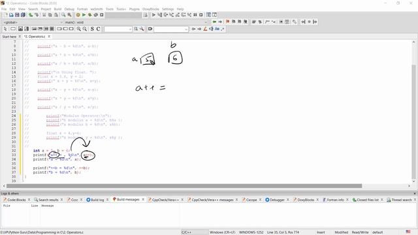Click the Copy toolbar icon

tap(50, 15)
